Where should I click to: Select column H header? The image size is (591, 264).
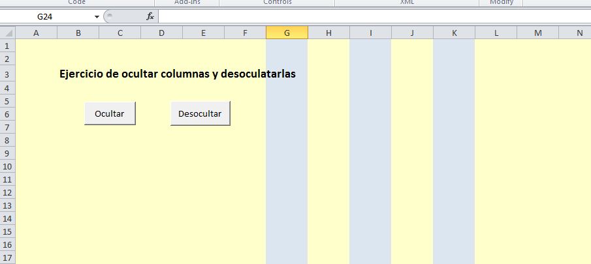click(328, 33)
